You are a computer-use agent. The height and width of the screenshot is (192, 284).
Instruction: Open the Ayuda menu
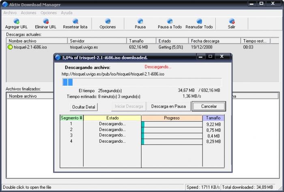[x=67, y=13]
